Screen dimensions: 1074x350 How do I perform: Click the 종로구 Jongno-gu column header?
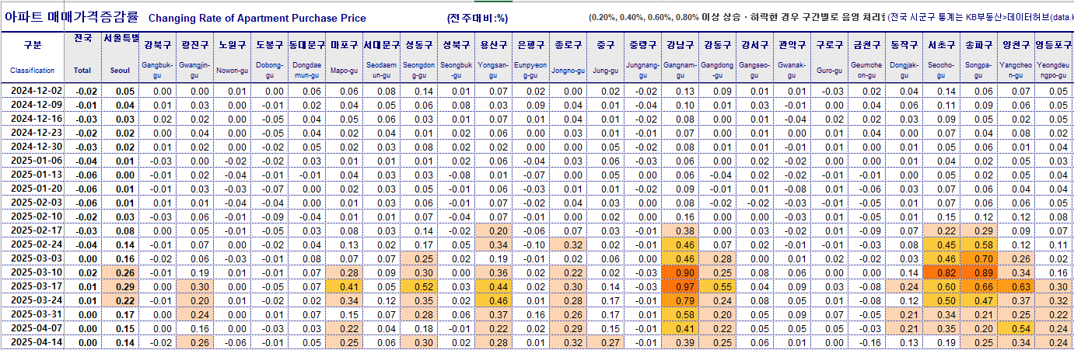(x=568, y=57)
